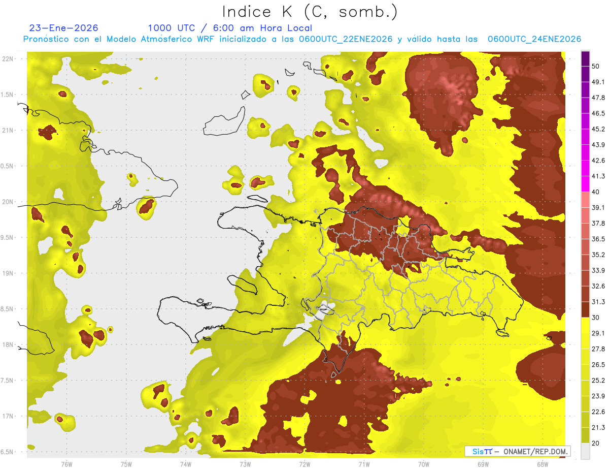The height and width of the screenshot is (471, 609).
Task: Click the longitude label "72W"
Action: (x=304, y=464)
